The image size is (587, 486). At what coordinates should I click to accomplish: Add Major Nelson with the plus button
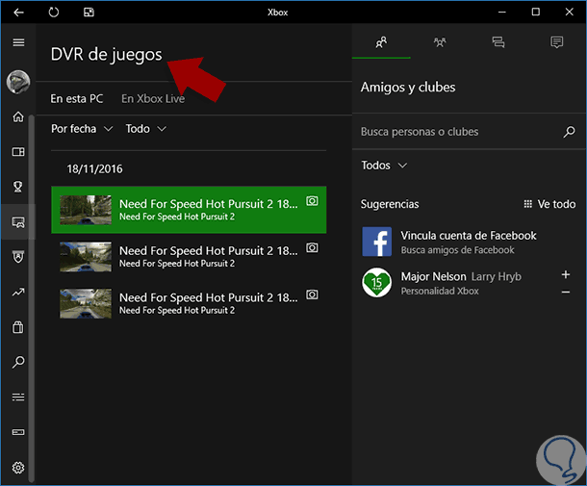click(x=566, y=275)
